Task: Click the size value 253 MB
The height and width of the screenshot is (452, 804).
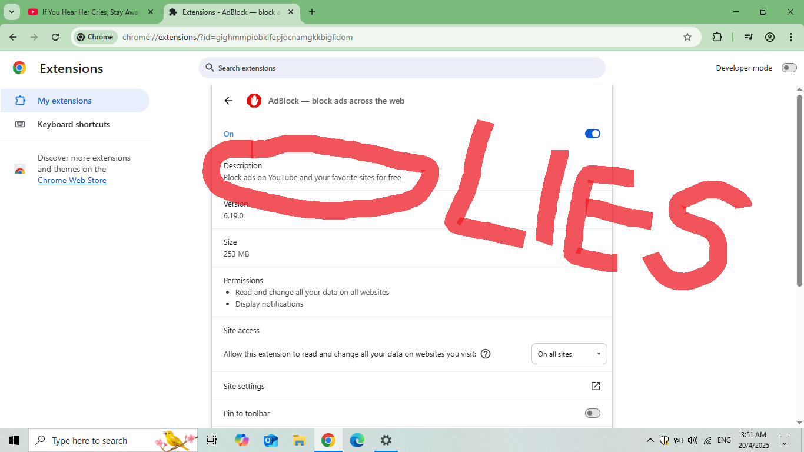Action: point(236,254)
